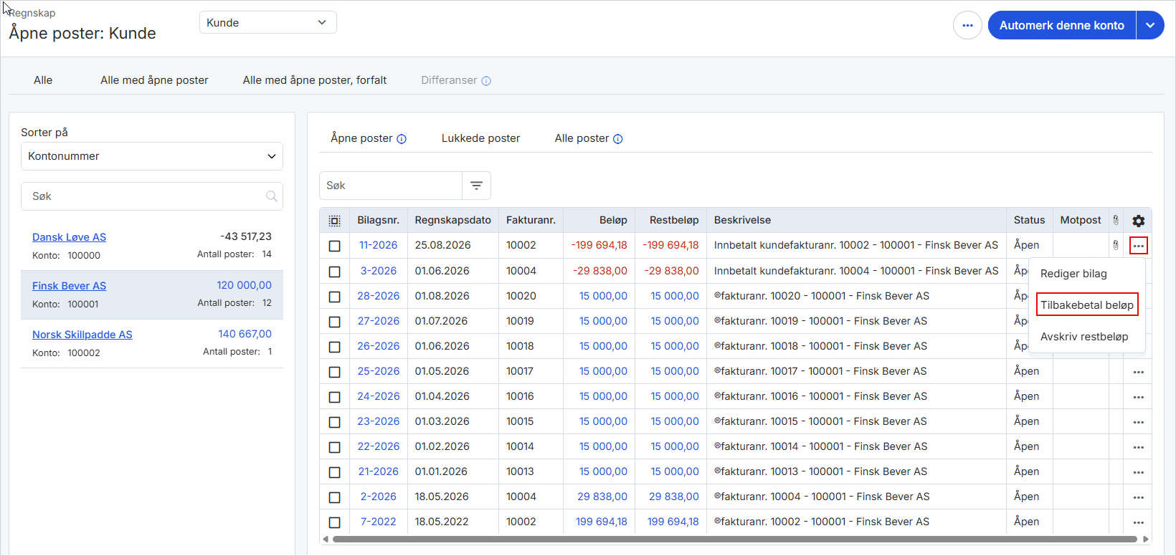
Task: Open row actions for bilag 22-2026
Action: pos(1138,447)
